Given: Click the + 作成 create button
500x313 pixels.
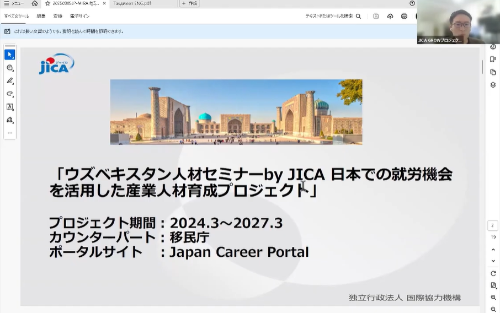Looking at the screenshot, I should pyautogui.click(x=189, y=3).
